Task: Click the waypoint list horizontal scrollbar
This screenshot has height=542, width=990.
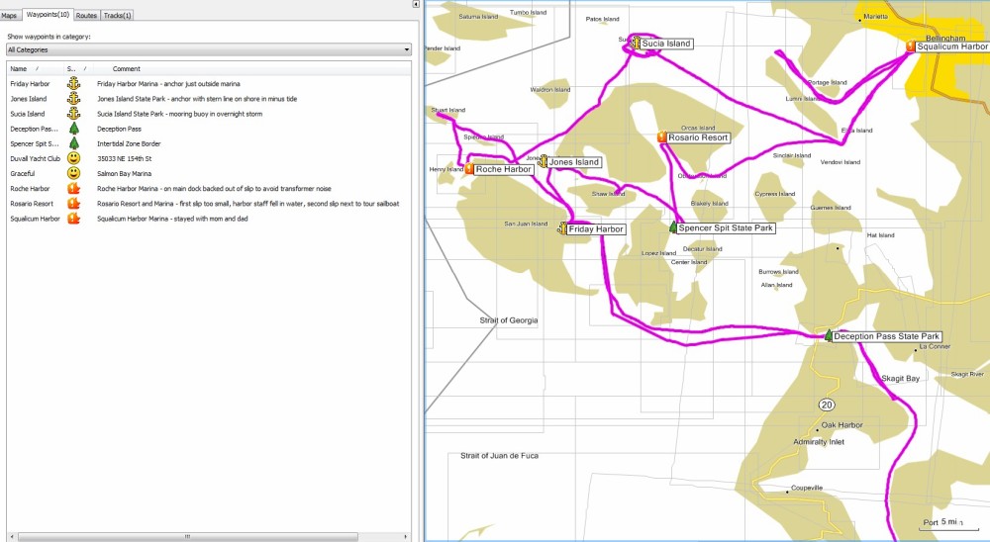Action: coord(198,537)
